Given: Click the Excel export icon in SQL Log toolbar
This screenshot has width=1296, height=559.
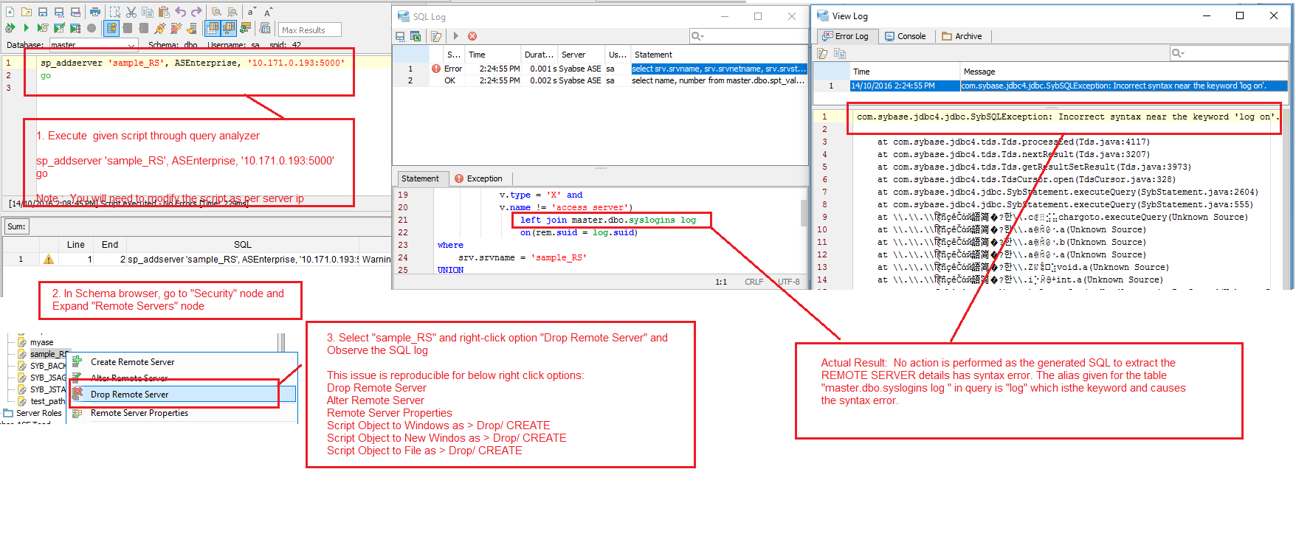Looking at the screenshot, I should coord(416,36).
